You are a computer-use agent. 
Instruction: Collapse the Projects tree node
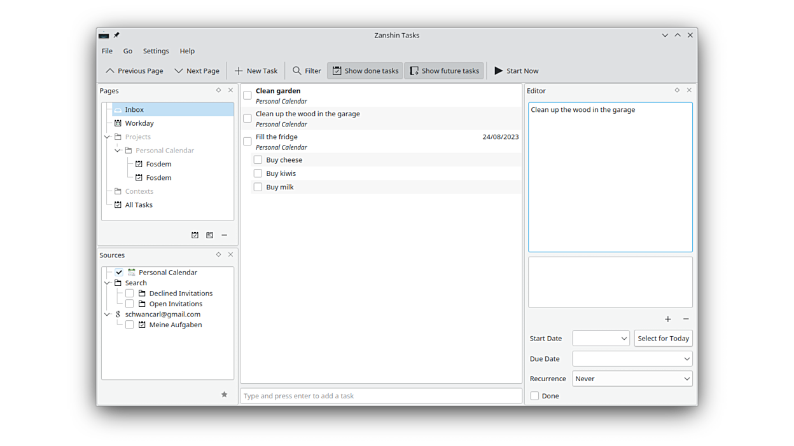click(x=107, y=137)
